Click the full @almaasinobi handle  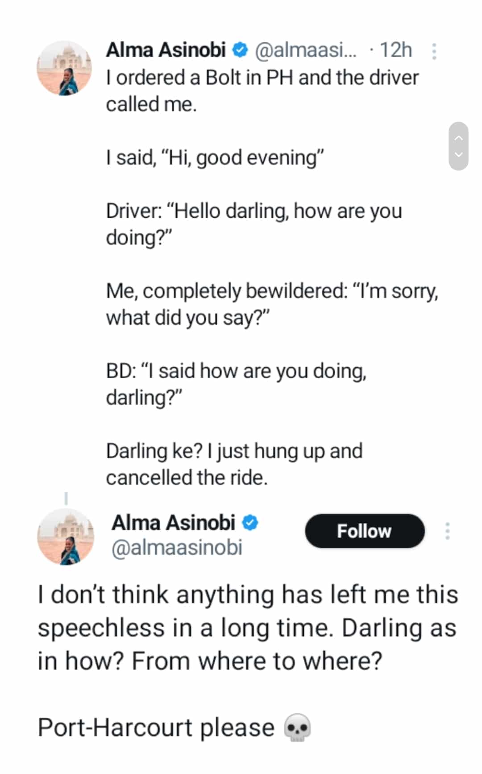[x=177, y=548]
